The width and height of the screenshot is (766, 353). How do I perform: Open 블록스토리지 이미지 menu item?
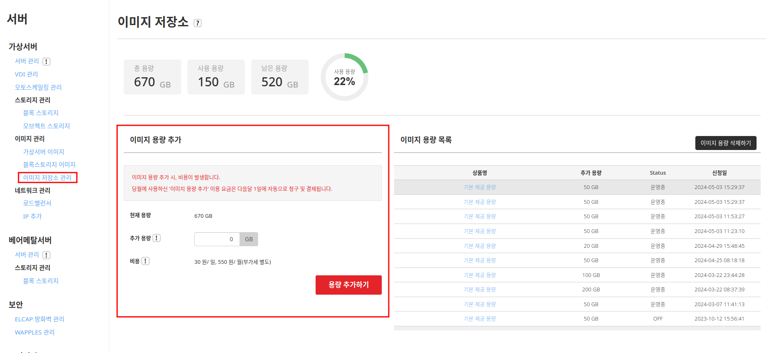(x=49, y=164)
